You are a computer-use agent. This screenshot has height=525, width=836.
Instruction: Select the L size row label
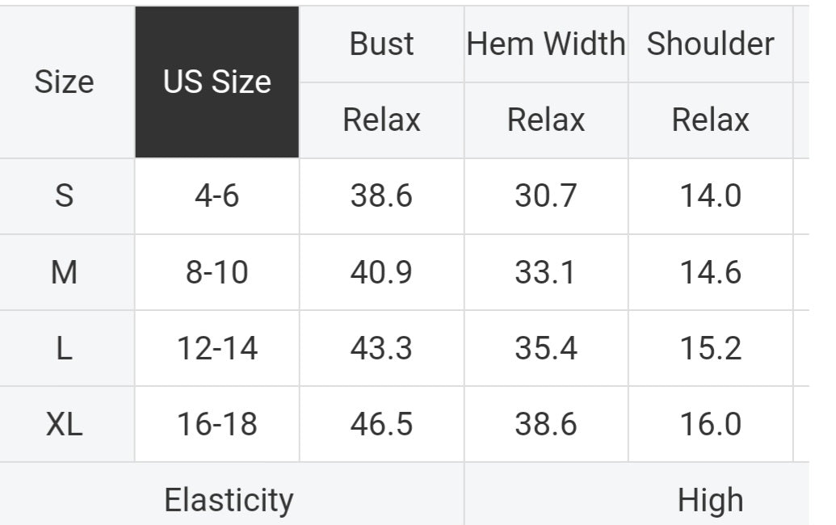(64, 348)
